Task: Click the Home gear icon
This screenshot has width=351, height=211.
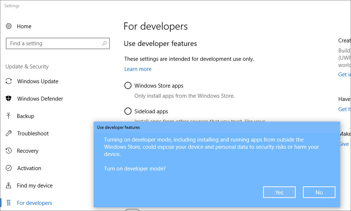Action: point(8,26)
